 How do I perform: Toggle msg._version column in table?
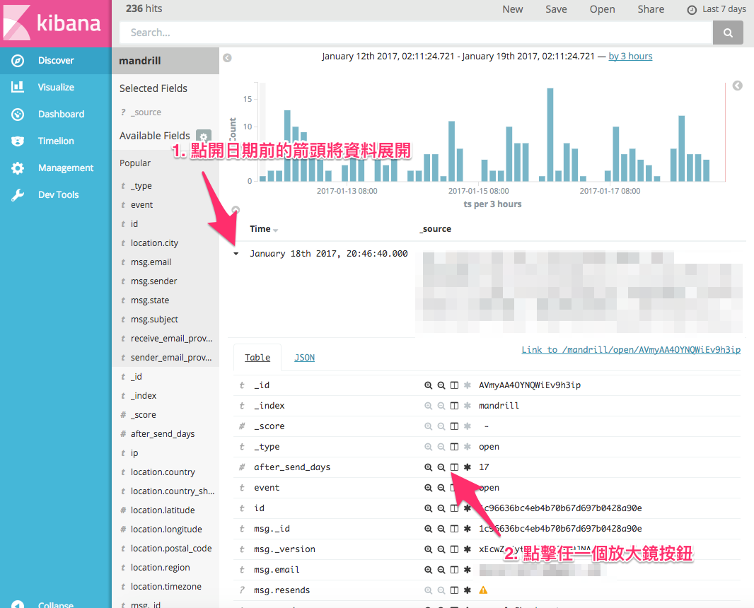coord(454,549)
